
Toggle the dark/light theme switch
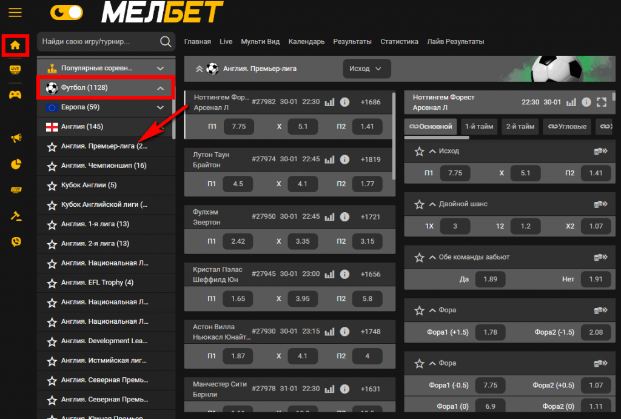(67, 13)
